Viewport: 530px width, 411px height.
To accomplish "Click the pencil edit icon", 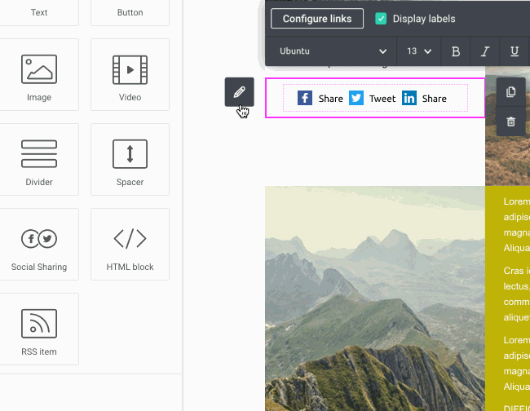I will tap(239, 92).
